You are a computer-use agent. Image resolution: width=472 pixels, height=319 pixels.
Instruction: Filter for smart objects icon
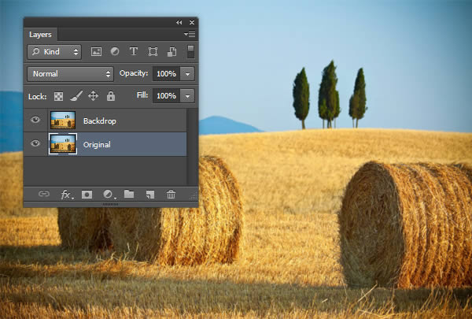[171, 51]
